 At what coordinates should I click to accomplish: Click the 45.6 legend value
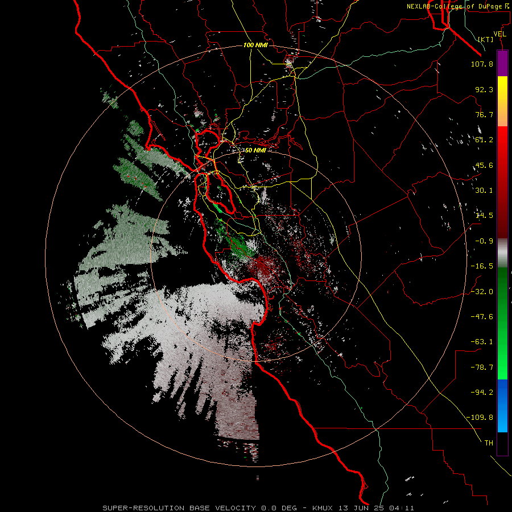(x=484, y=165)
